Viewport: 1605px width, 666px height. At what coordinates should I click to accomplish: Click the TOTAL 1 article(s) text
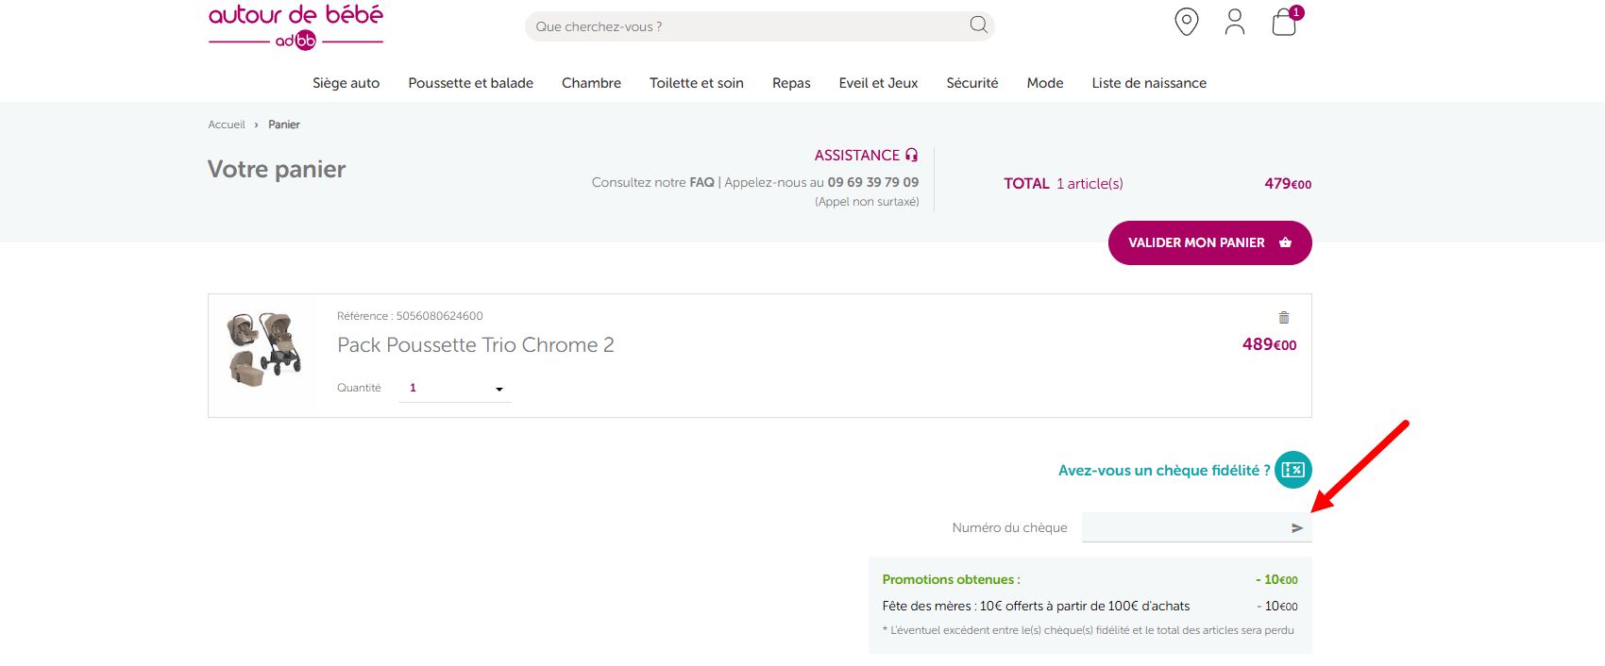(x=1063, y=184)
